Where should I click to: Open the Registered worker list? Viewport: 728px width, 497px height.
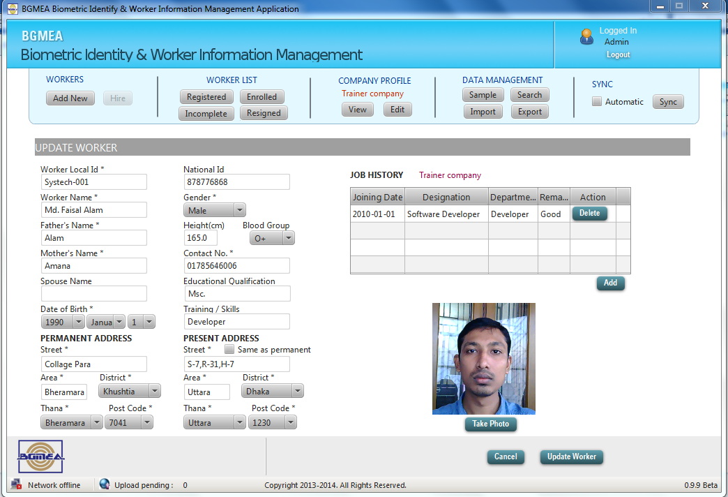206,97
